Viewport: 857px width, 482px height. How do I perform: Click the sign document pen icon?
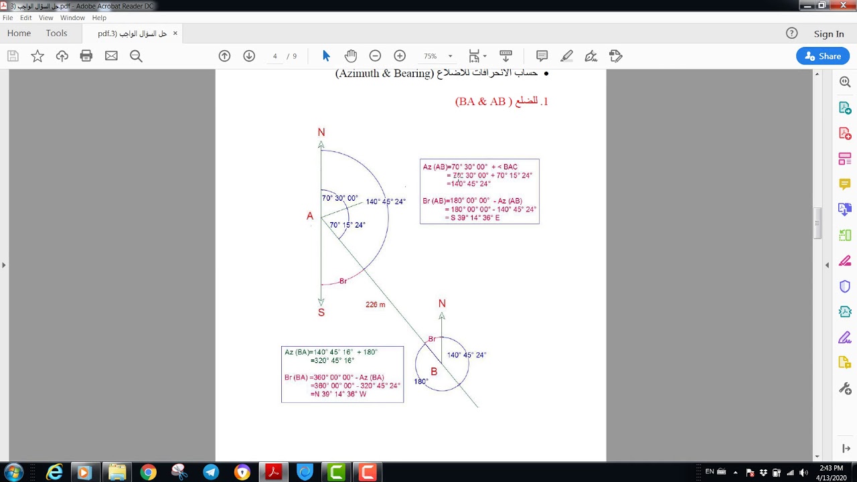click(591, 56)
